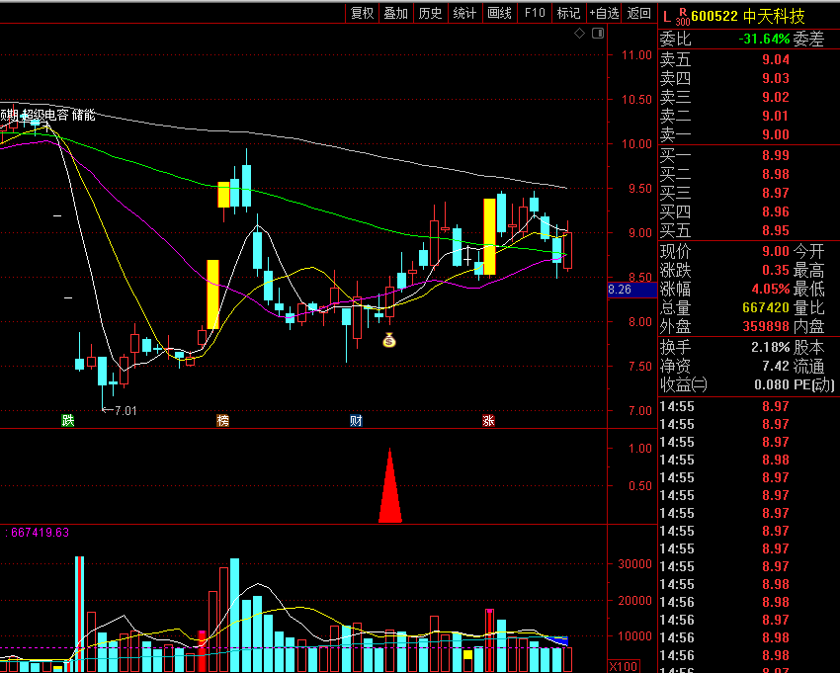840x673 pixels.
Task: Click the volume readout 667419.63
Action: (40, 533)
